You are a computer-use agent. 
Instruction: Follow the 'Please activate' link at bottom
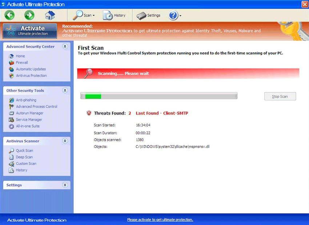coord(160,220)
